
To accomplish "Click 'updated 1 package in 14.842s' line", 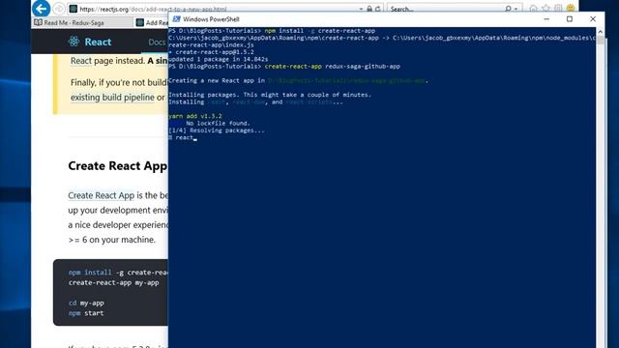I will point(219,59).
